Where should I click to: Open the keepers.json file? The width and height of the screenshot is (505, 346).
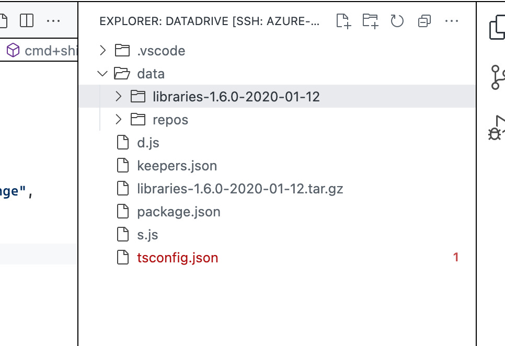177,165
